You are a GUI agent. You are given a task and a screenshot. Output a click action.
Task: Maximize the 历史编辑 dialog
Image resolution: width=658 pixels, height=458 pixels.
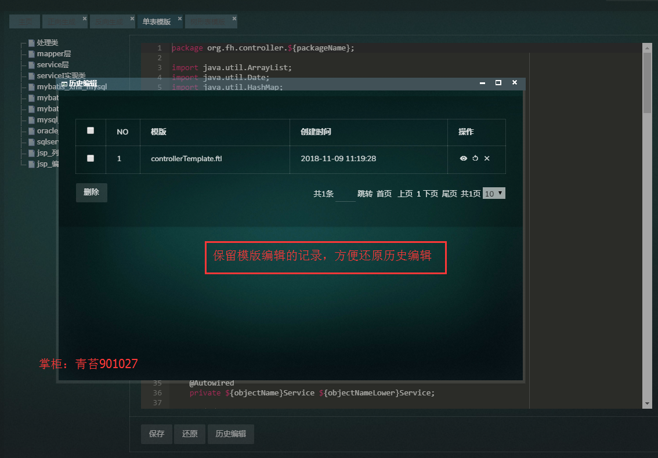click(x=498, y=83)
